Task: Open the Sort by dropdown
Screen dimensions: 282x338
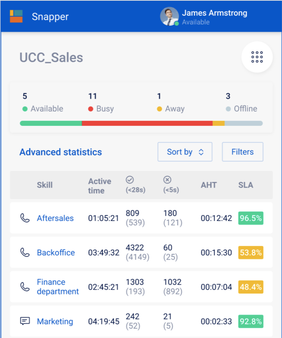Action: tap(185, 152)
